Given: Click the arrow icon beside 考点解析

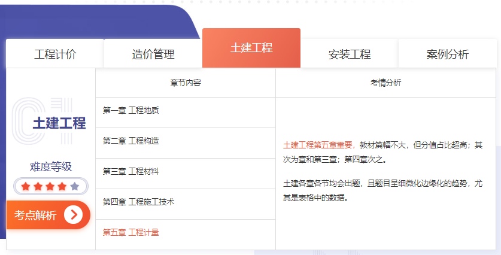Looking at the screenshot, I should 73,215.
